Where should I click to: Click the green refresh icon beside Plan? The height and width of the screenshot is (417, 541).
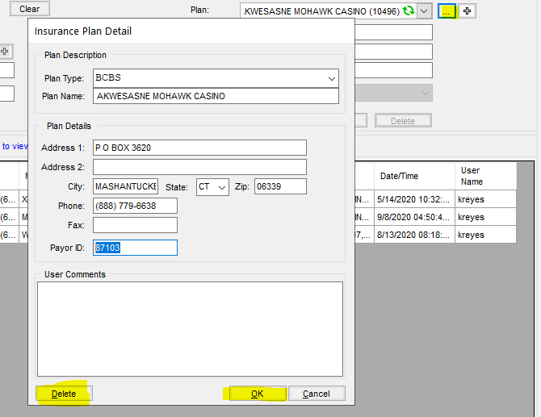click(409, 10)
